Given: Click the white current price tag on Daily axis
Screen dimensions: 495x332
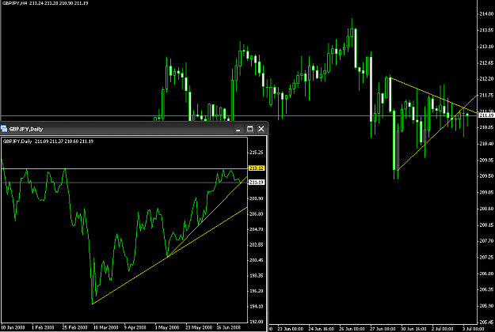Looking at the screenshot, I should [257, 183].
